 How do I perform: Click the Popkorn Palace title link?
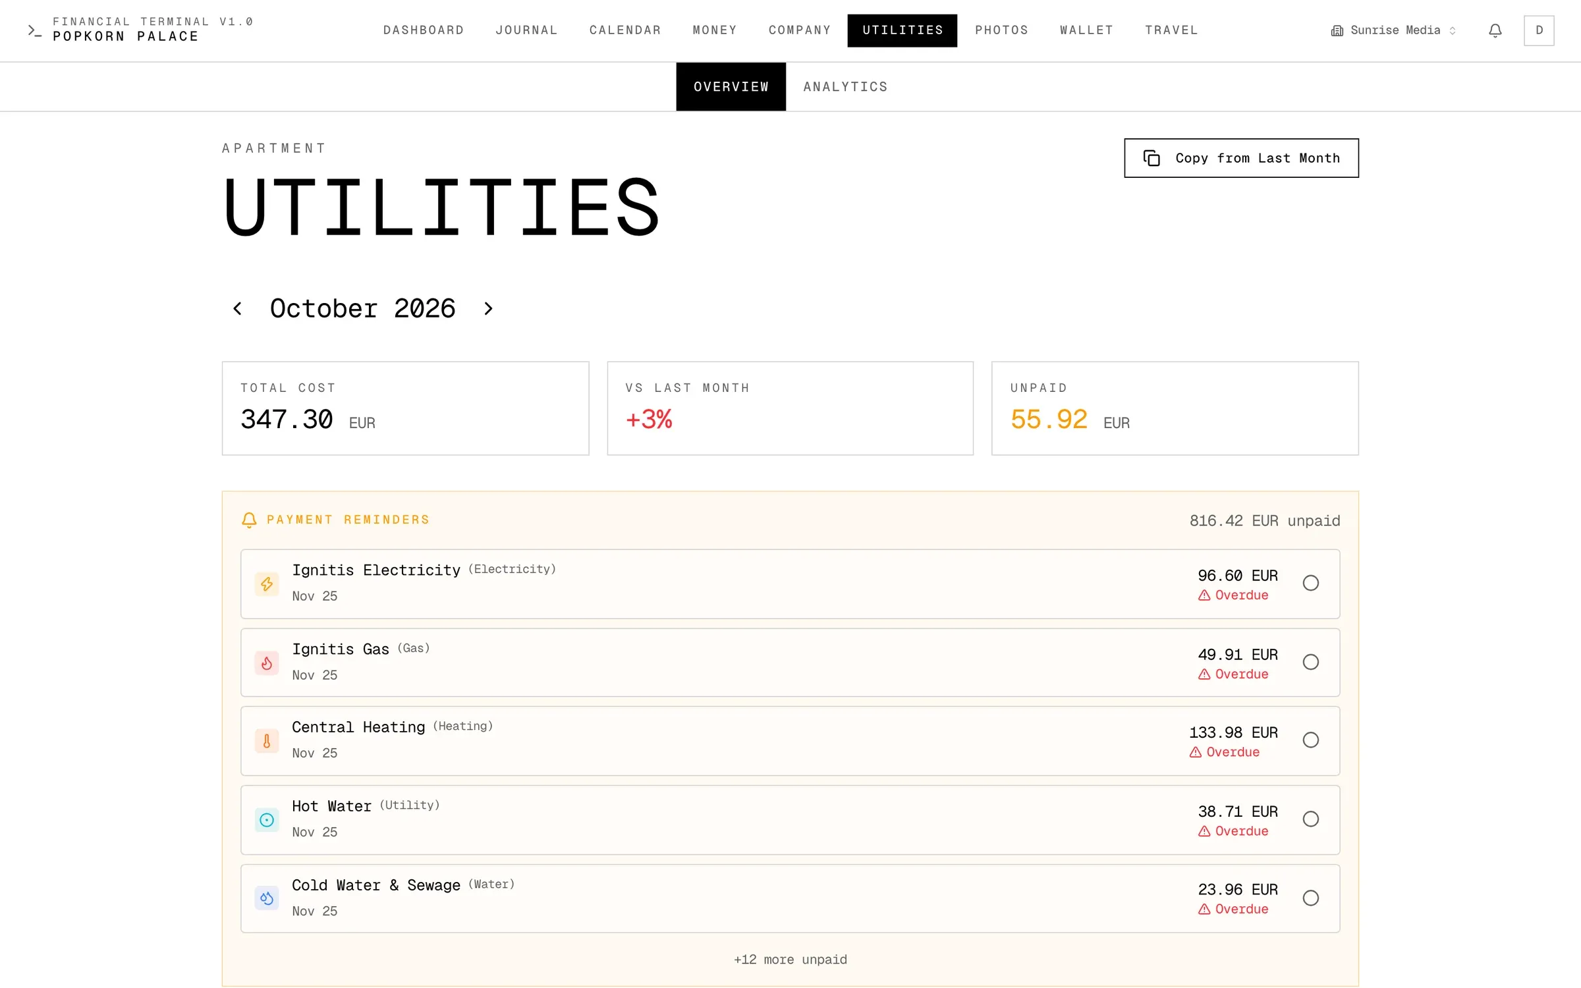[x=125, y=37]
